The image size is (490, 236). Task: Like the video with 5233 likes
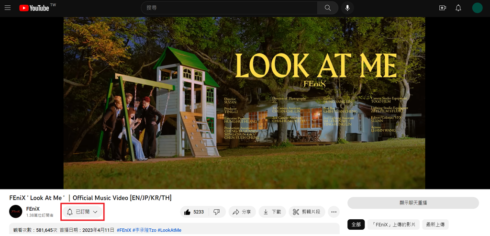[x=194, y=212]
